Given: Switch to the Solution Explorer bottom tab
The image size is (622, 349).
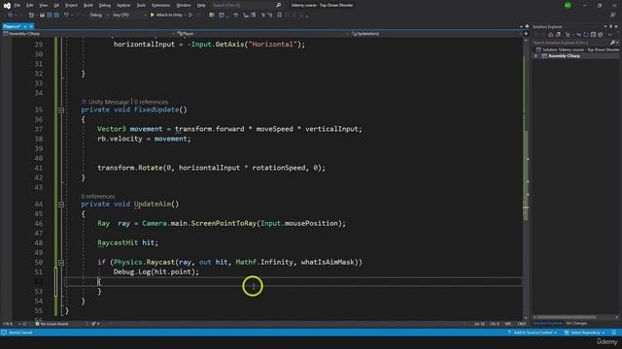Looking at the screenshot, I should (x=548, y=324).
